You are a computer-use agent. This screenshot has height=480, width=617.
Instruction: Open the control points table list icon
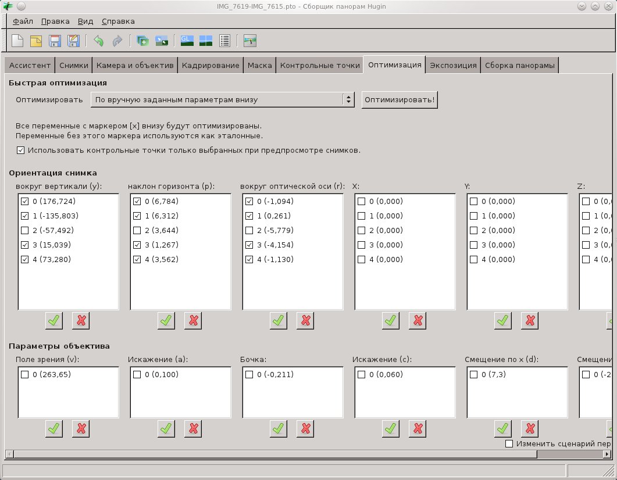[x=225, y=41]
